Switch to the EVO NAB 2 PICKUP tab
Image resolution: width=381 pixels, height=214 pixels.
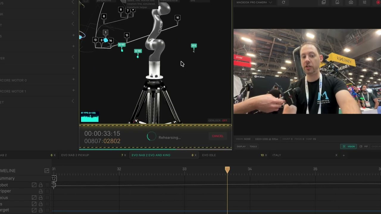click(75, 155)
